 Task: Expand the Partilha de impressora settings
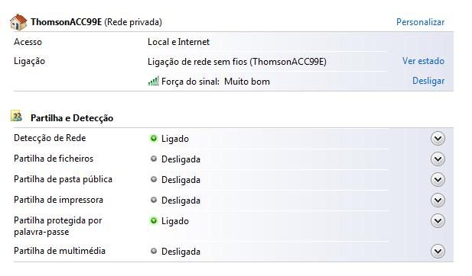438,200
